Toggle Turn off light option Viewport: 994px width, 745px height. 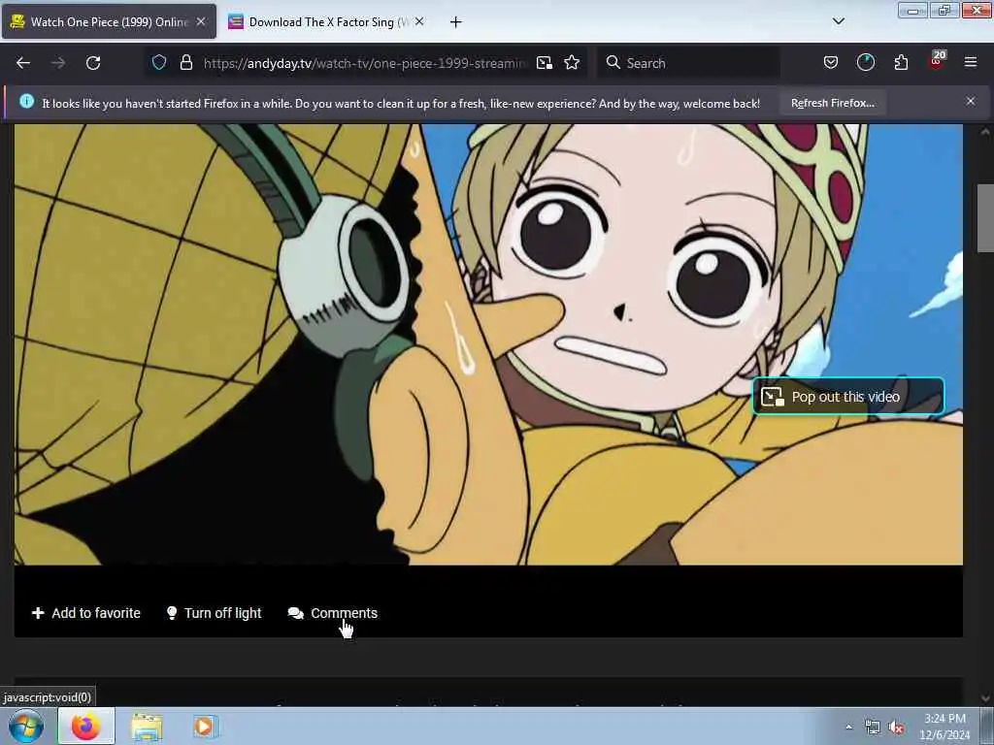pos(214,613)
